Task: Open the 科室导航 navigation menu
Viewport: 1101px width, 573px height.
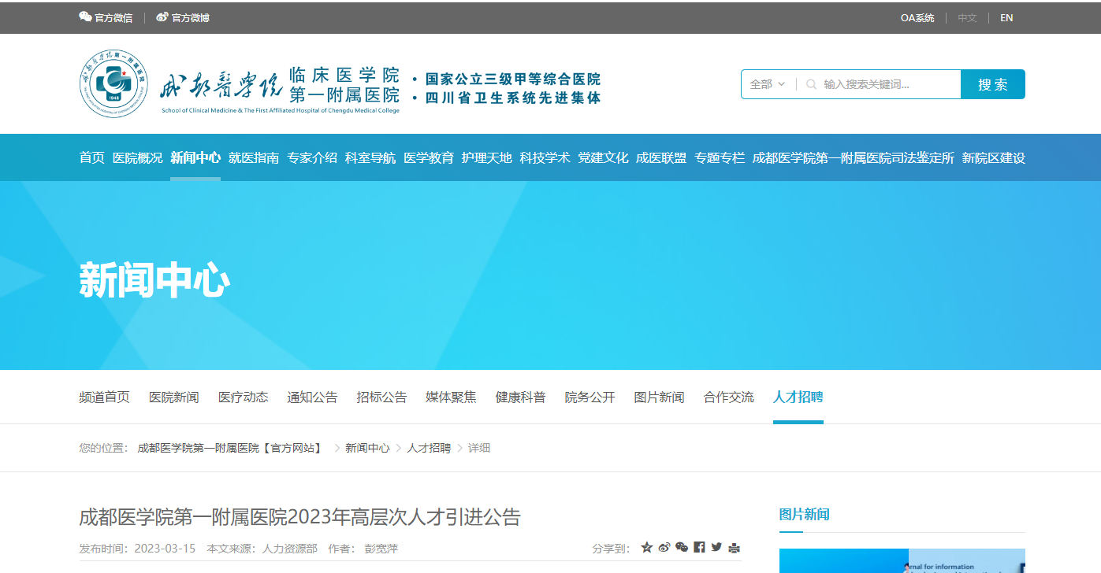Action: (x=370, y=157)
